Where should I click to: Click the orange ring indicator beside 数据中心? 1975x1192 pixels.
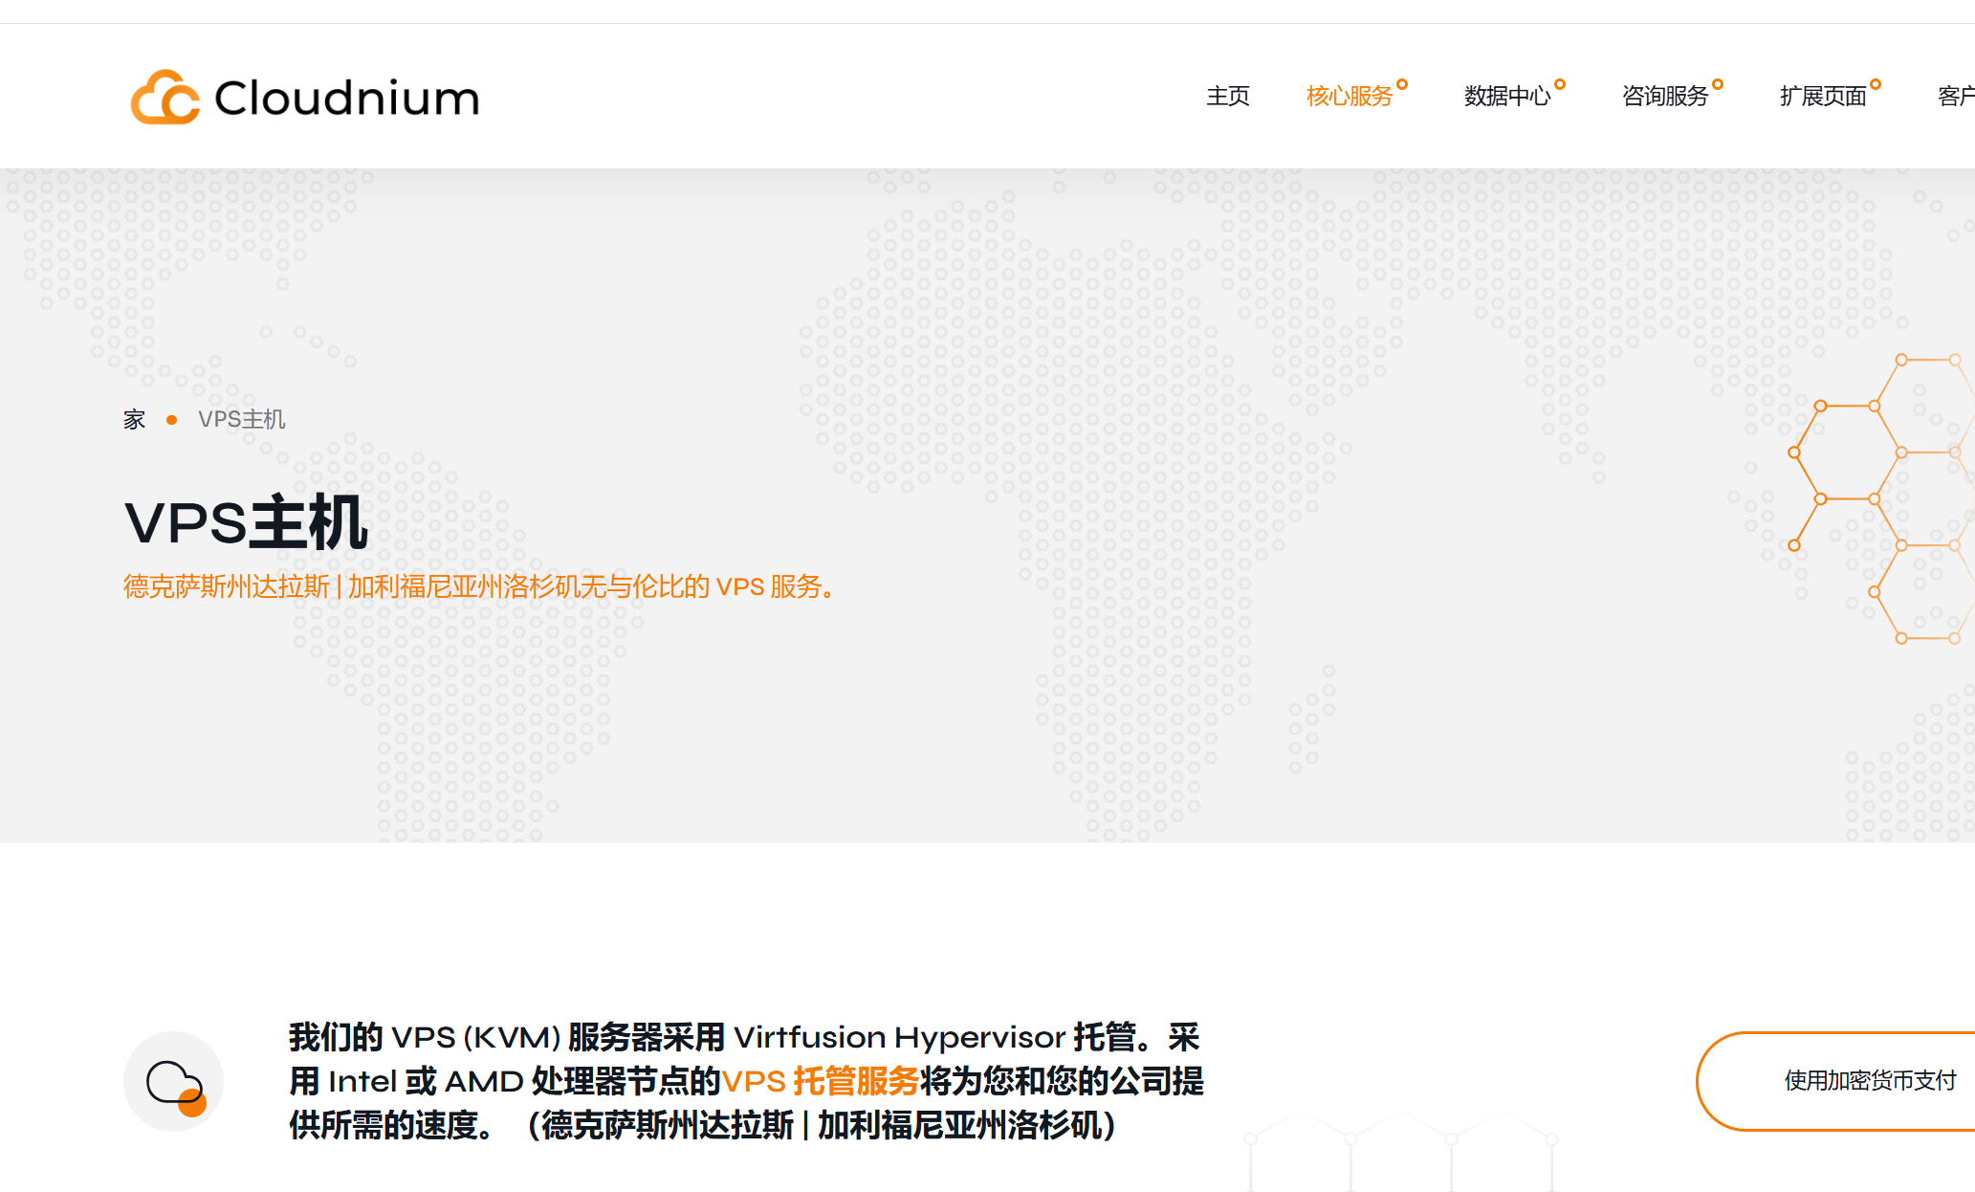pyautogui.click(x=1560, y=84)
